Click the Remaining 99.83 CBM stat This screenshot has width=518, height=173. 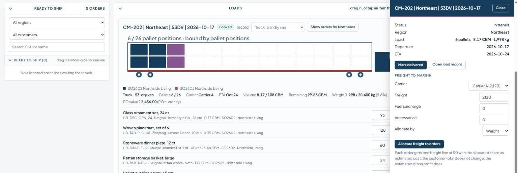tap(308, 95)
